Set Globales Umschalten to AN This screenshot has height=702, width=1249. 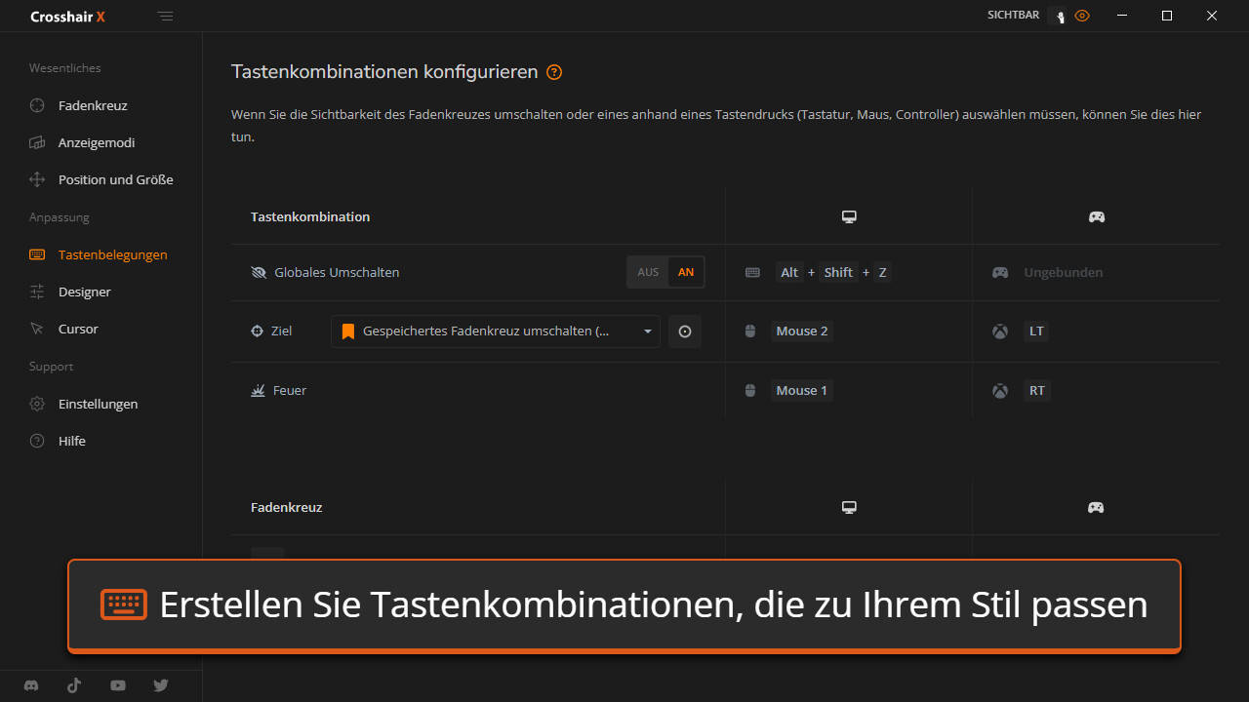coord(686,273)
